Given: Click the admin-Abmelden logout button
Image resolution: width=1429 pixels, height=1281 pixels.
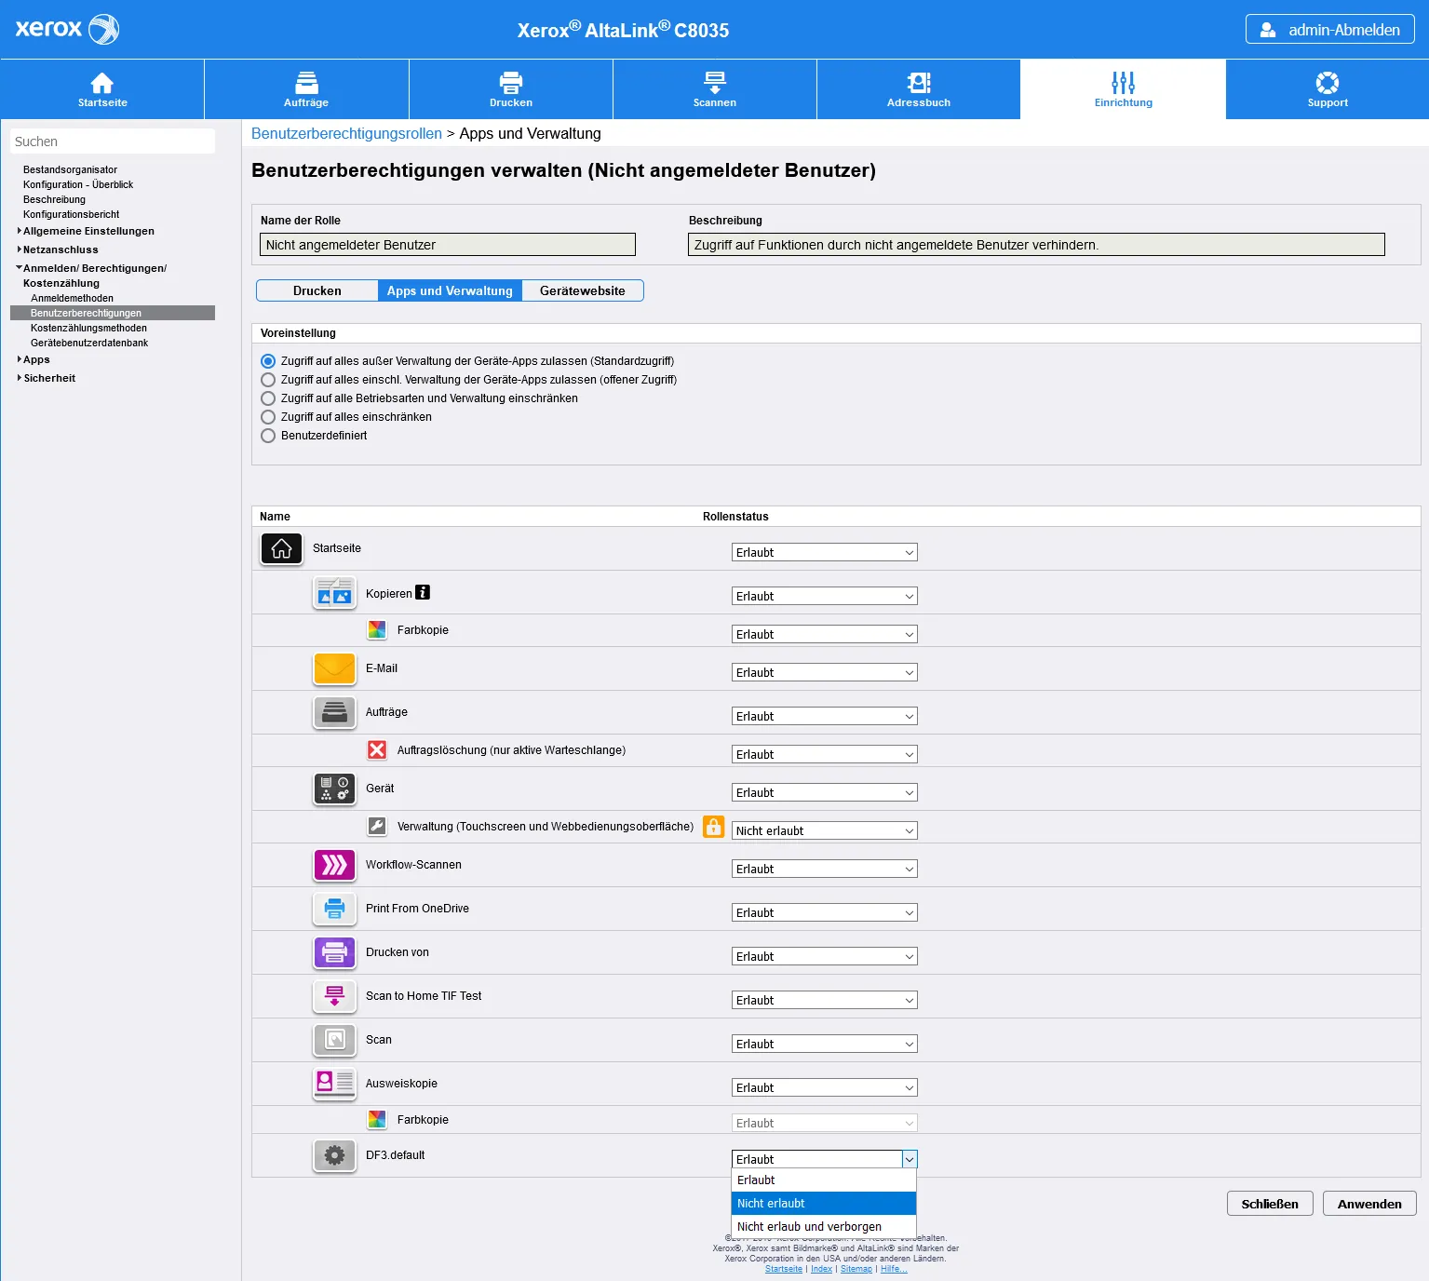Looking at the screenshot, I should [x=1329, y=30].
